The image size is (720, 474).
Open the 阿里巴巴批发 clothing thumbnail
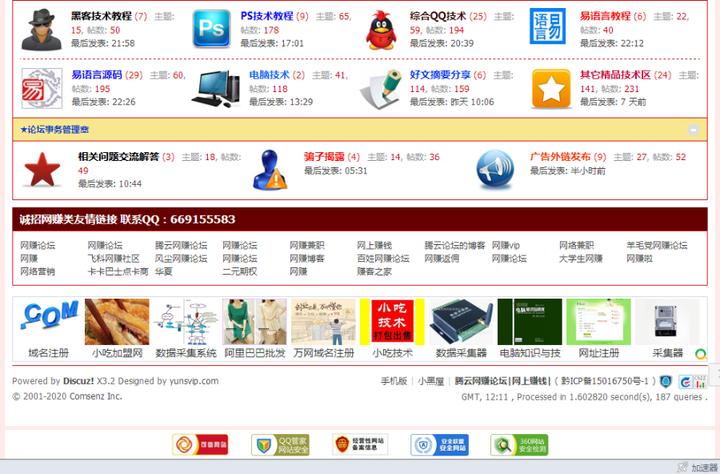point(255,322)
